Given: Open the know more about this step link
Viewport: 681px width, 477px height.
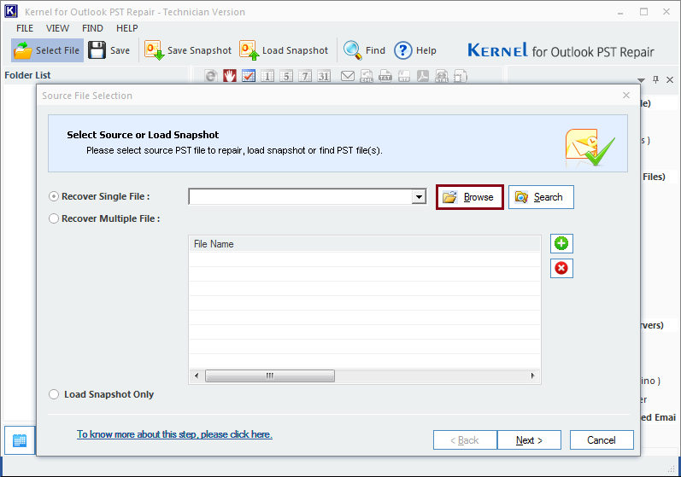Looking at the screenshot, I should point(174,434).
